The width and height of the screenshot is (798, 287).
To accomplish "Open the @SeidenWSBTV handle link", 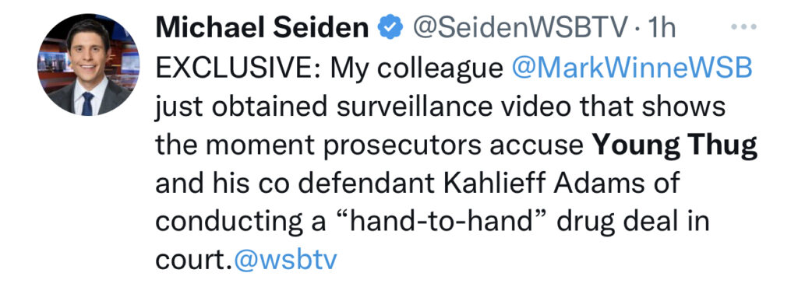I will (x=517, y=29).
